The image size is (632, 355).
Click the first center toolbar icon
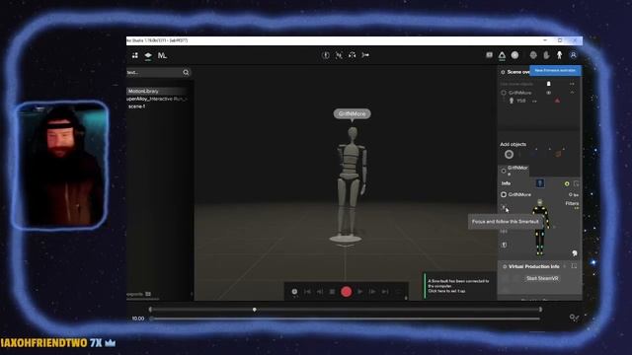[x=326, y=55]
